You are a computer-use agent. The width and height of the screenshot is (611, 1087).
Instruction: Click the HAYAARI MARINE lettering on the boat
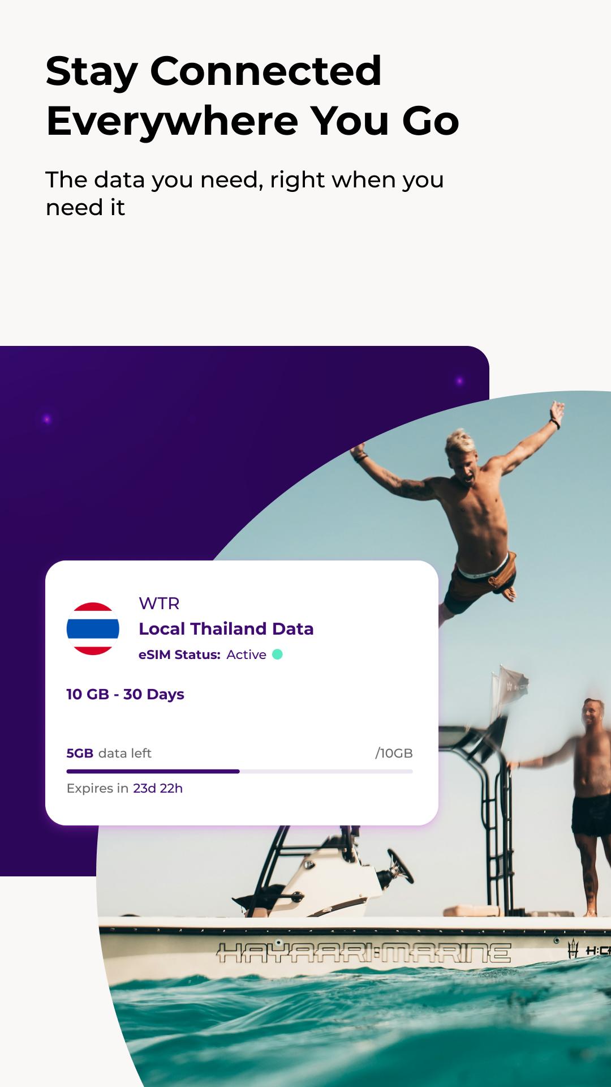click(364, 953)
